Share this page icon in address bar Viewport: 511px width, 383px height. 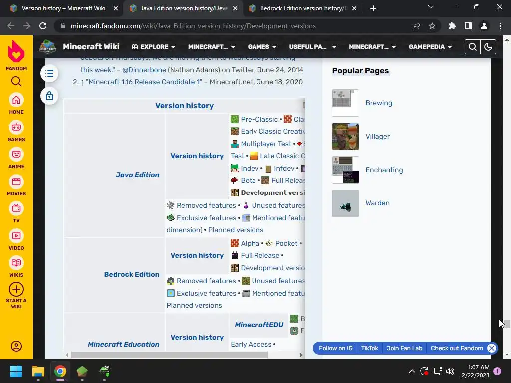(x=416, y=26)
